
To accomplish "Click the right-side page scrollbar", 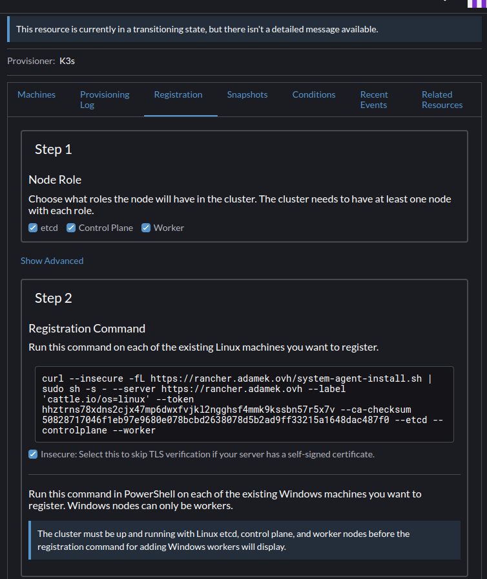I will [x=484, y=259].
